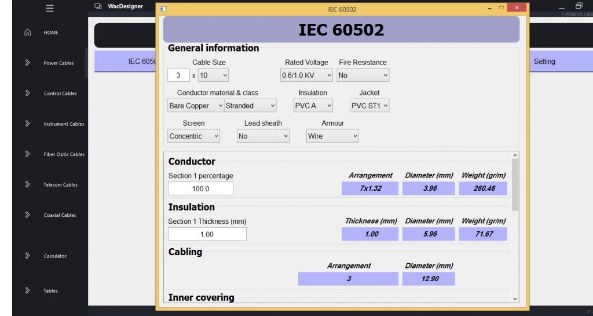
Task: Expand the Fire Resistance dropdown
Action: tap(363, 75)
